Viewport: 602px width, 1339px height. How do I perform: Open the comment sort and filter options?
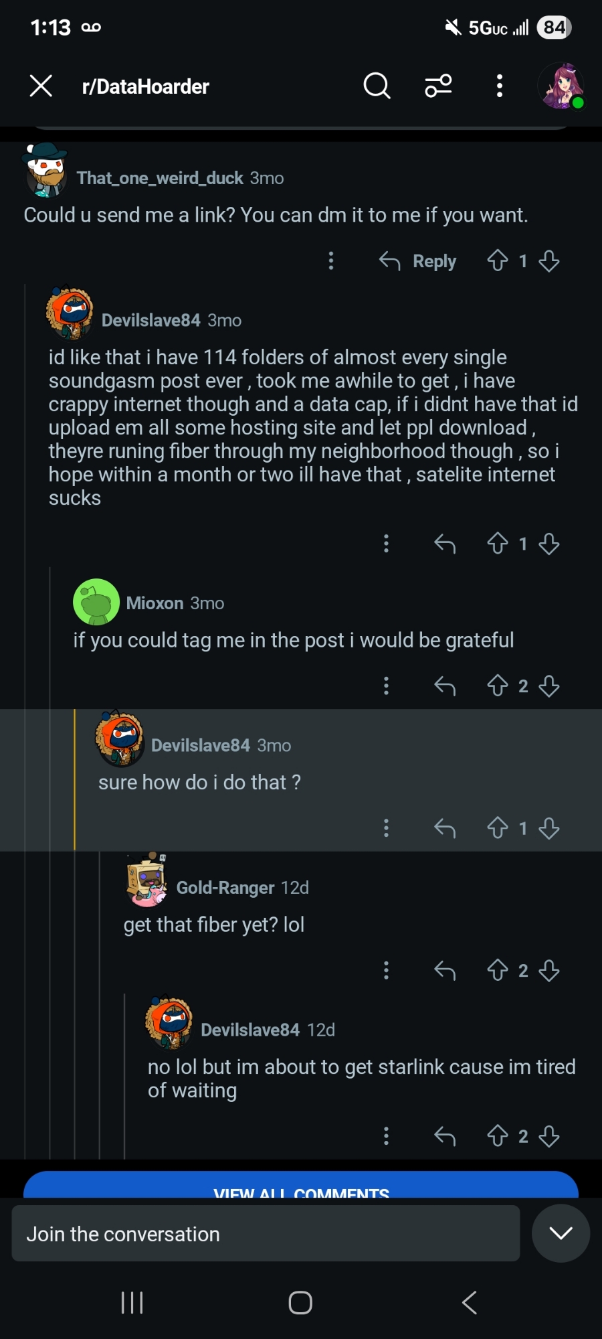439,86
